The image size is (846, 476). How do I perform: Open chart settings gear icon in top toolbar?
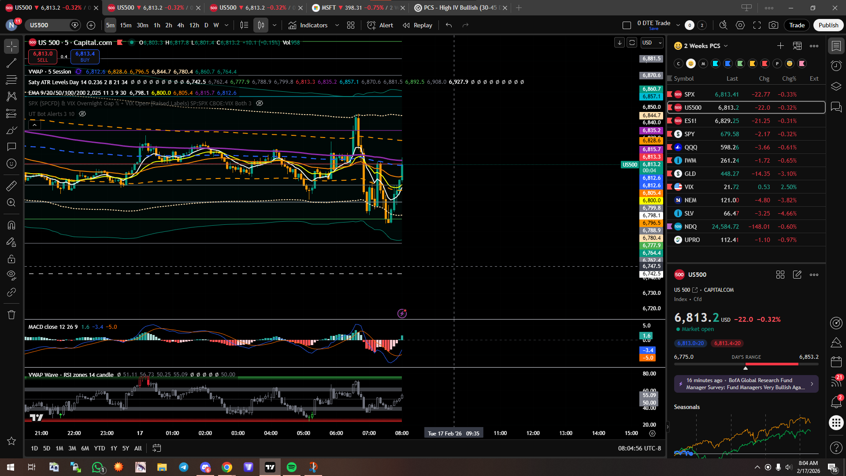click(x=740, y=25)
